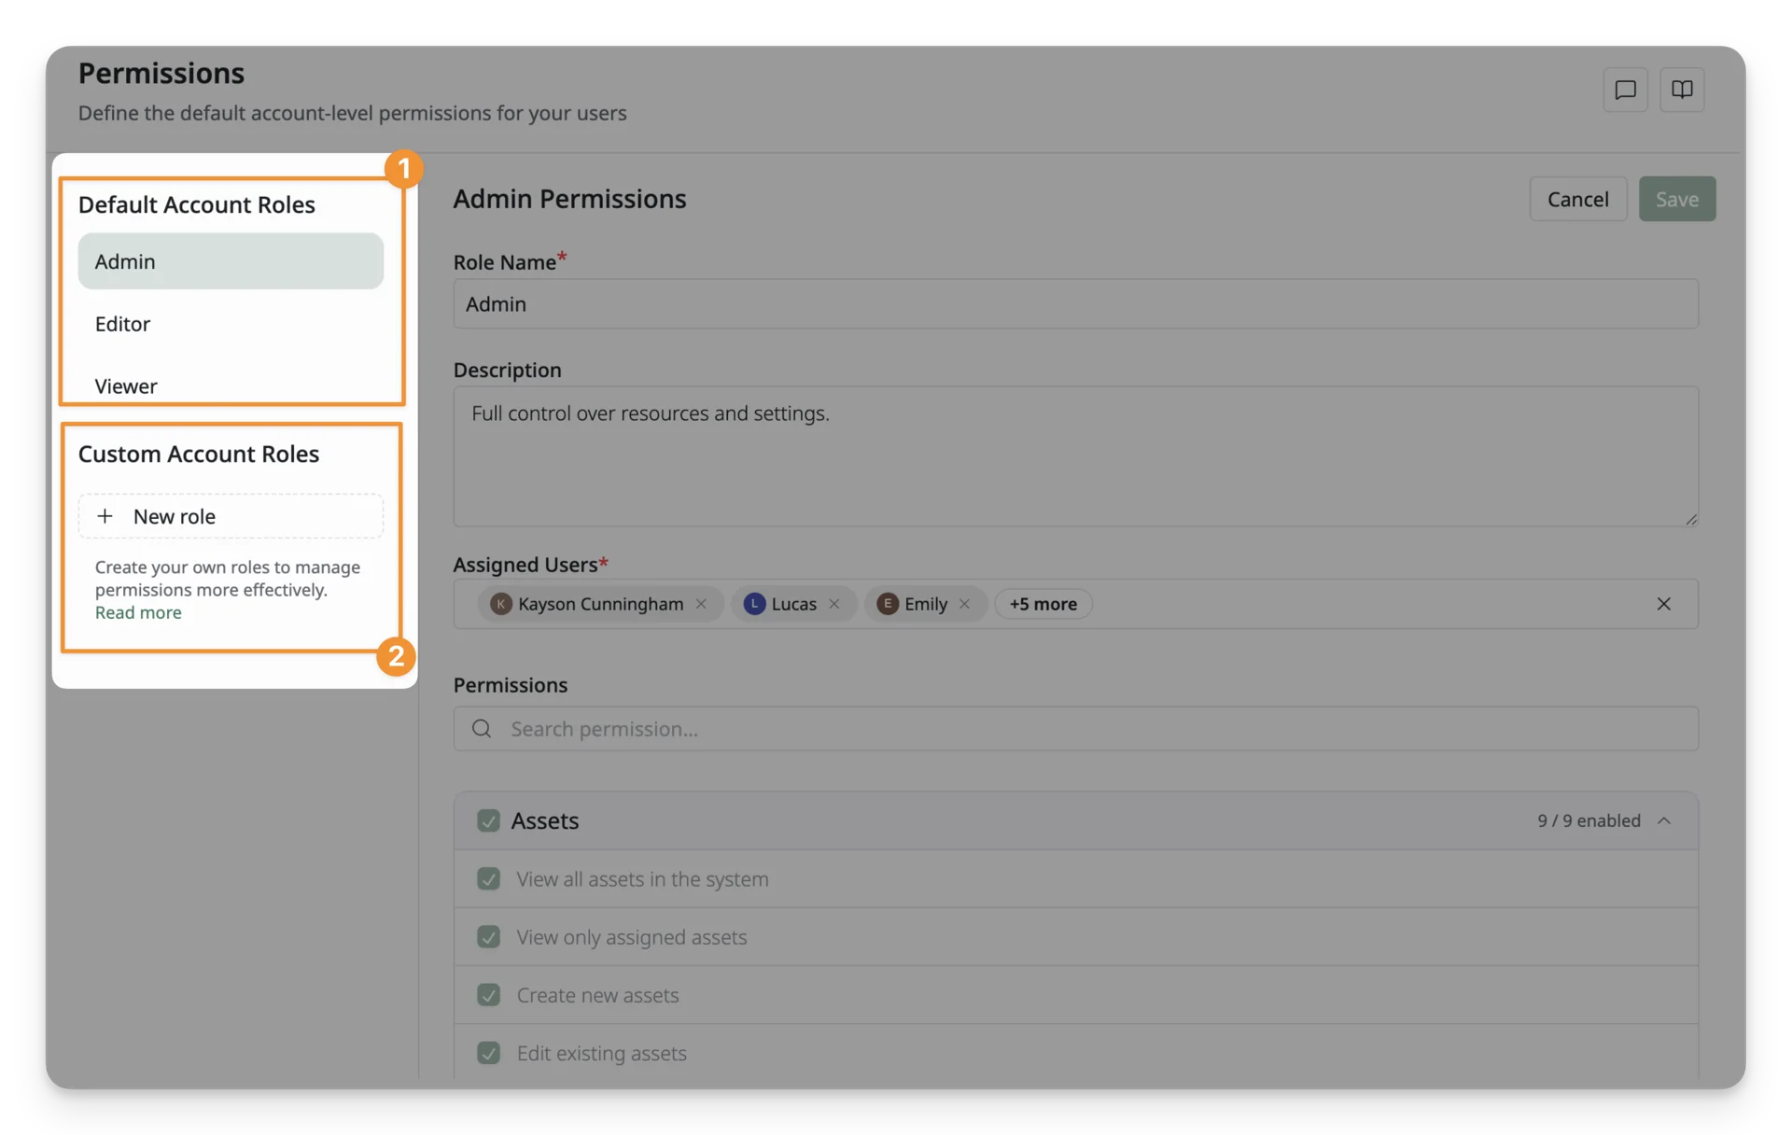Click the plus icon beside New role

(105, 516)
